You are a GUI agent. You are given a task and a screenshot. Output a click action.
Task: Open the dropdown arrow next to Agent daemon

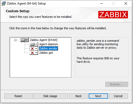[x=36, y=44]
